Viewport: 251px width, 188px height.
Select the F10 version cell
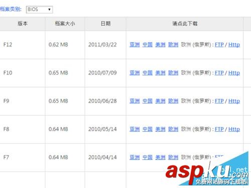(23, 73)
